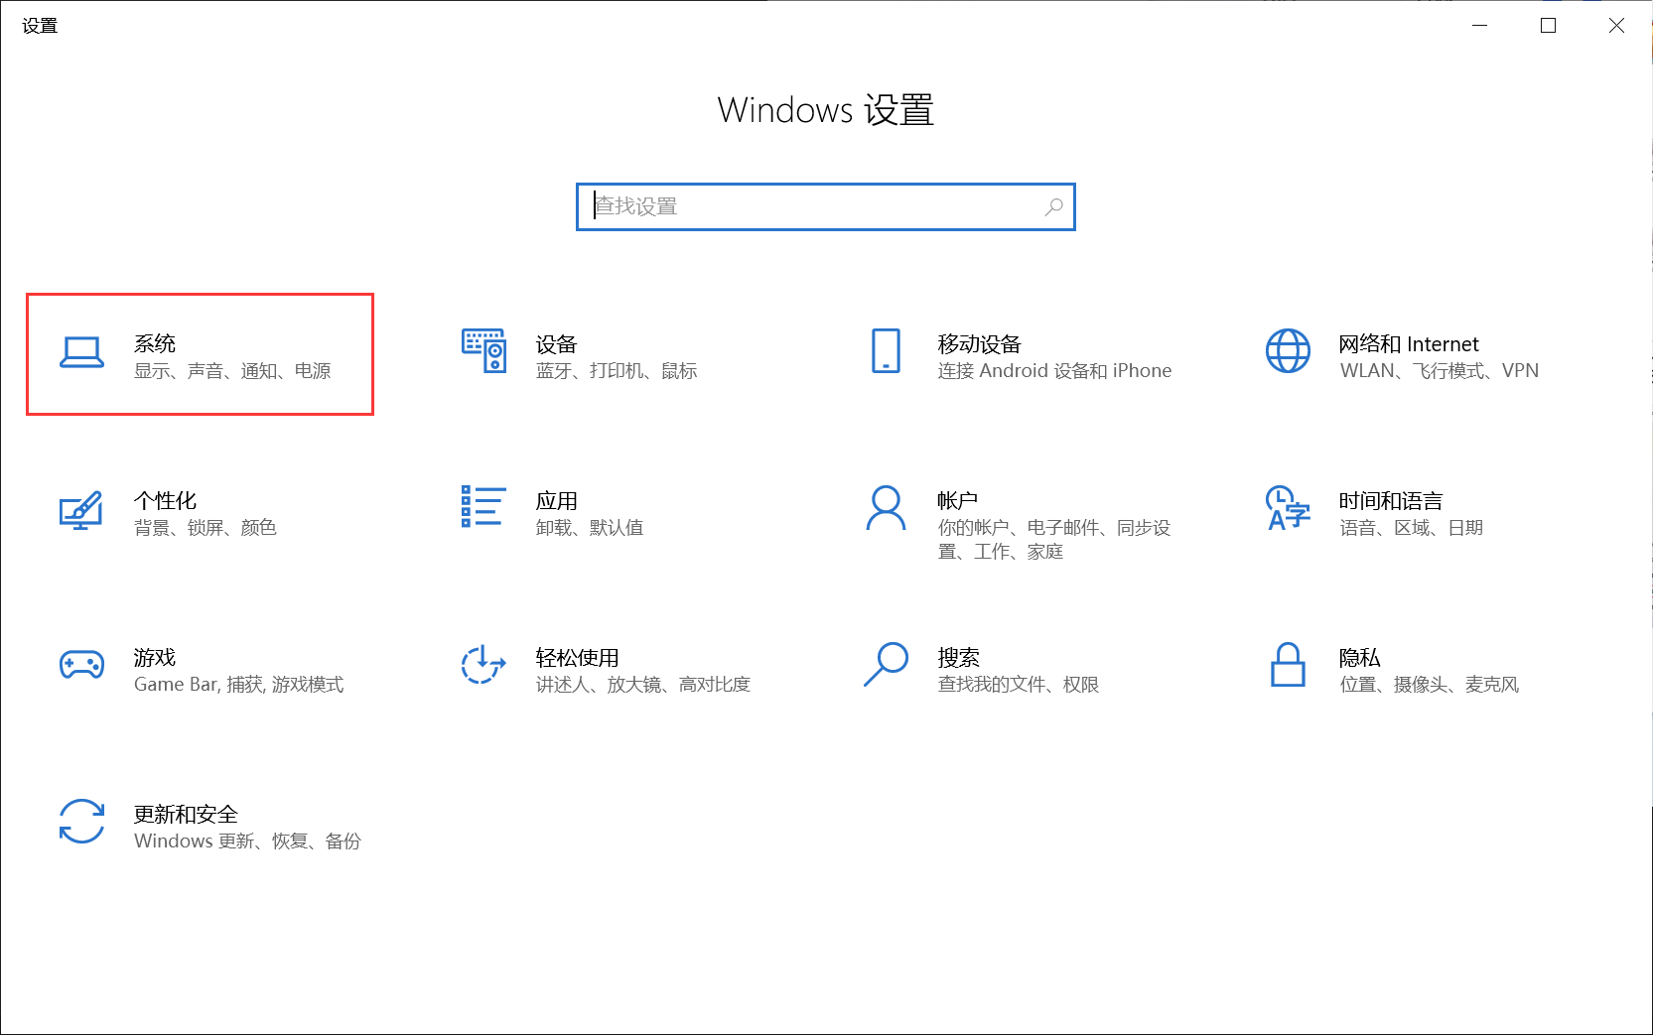Click description 连接 Android 设备和 iPhone

pyautogui.click(x=1054, y=371)
